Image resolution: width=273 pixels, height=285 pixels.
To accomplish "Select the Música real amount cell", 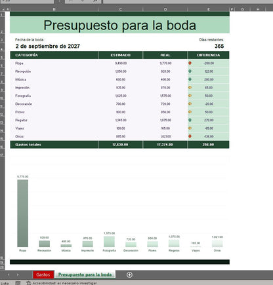I will [x=165, y=79].
